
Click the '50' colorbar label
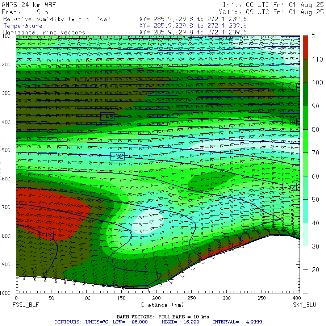[x=315, y=200]
